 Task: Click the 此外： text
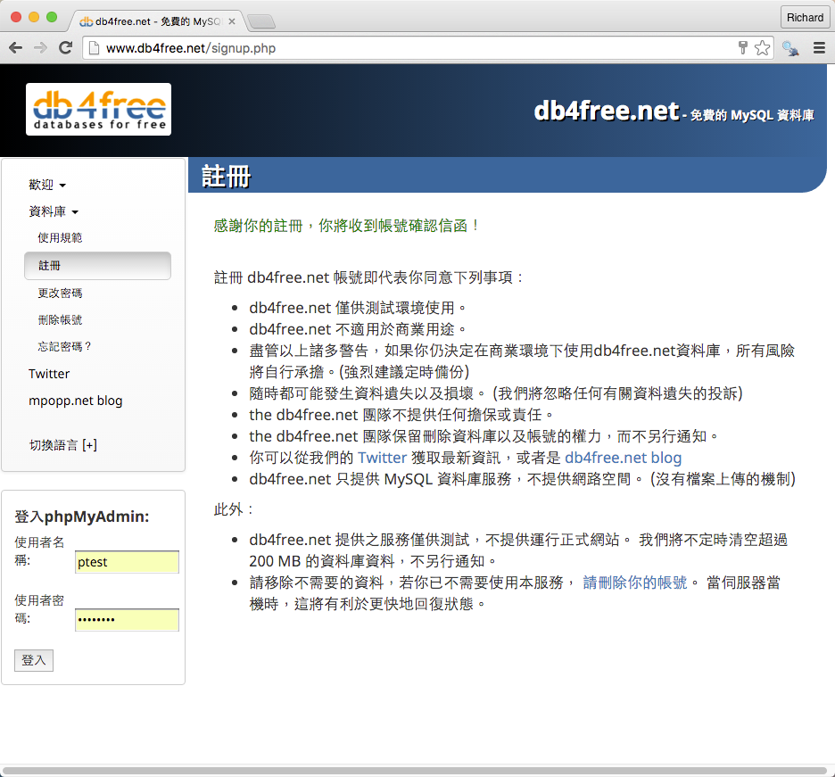click(234, 509)
